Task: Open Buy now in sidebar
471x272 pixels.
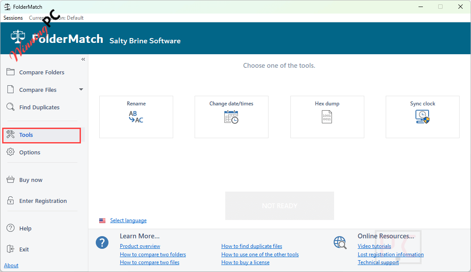Action: [x=31, y=180]
